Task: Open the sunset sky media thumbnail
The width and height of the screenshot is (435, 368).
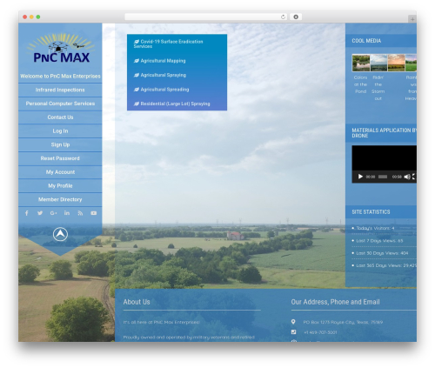Action: click(x=396, y=63)
